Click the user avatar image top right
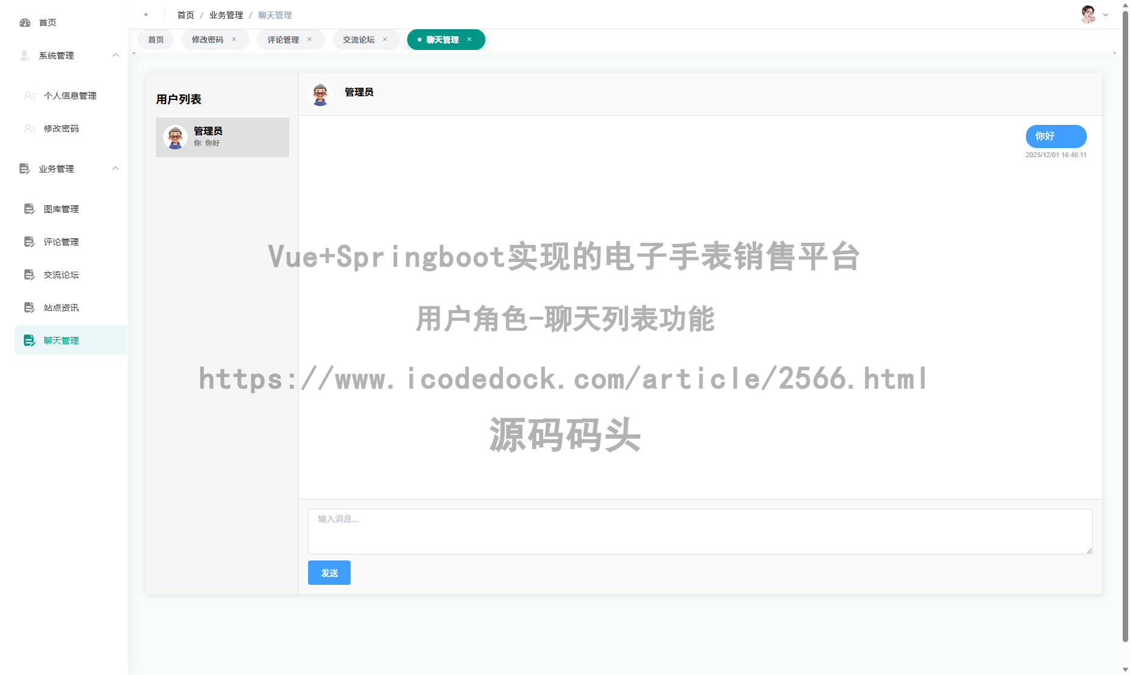This screenshot has width=1130, height=675. pos(1087,14)
